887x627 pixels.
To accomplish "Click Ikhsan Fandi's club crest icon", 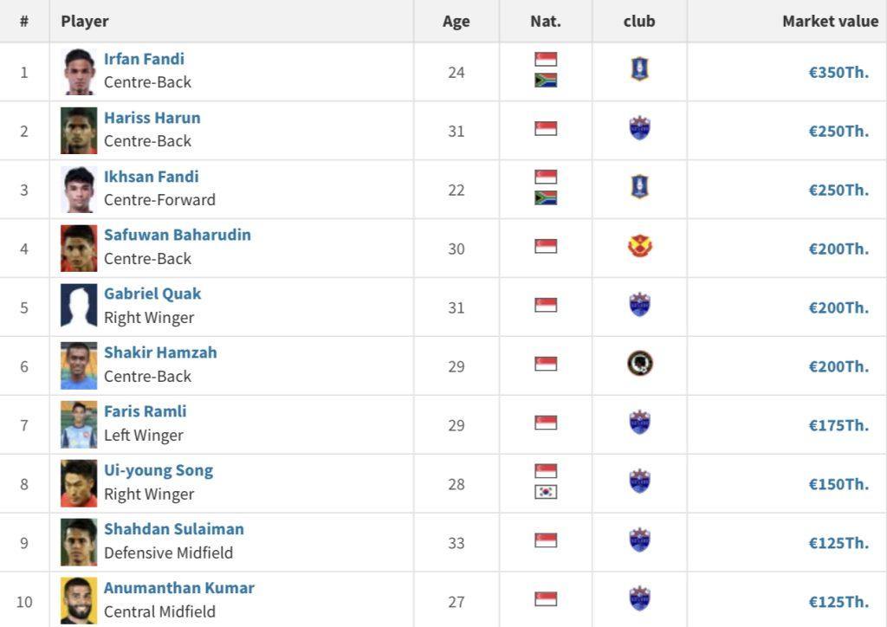I will 639,187.
